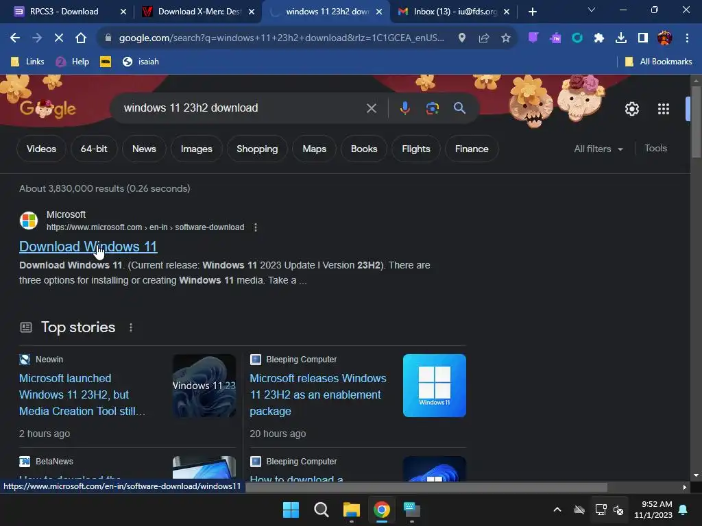702x526 pixels.
Task: Open the Windows Start menu
Action: click(x=291, y=510)
